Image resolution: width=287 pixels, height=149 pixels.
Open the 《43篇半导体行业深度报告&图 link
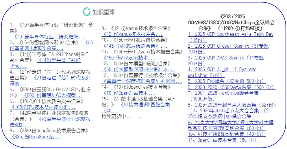50,122
